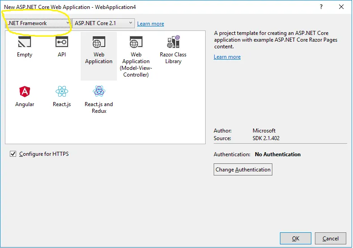The height and width of the screenshot is (248, 353).
Task: Choose the API template icon
Action: 62,42
